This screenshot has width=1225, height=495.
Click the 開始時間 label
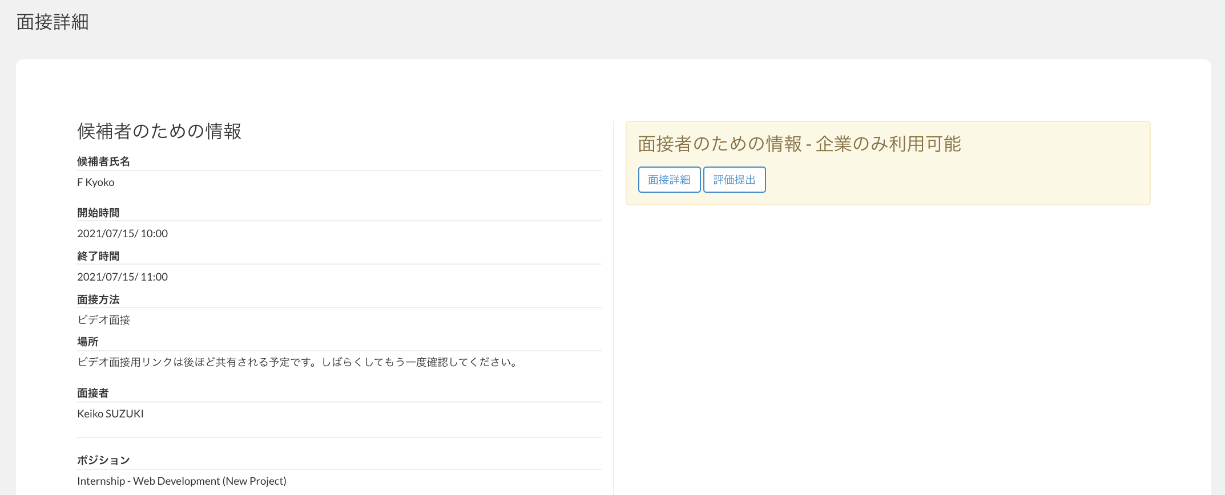point(98,213)
